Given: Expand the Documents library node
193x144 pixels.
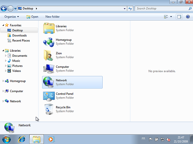Looking at the screenshot, I should coord(5,56).
